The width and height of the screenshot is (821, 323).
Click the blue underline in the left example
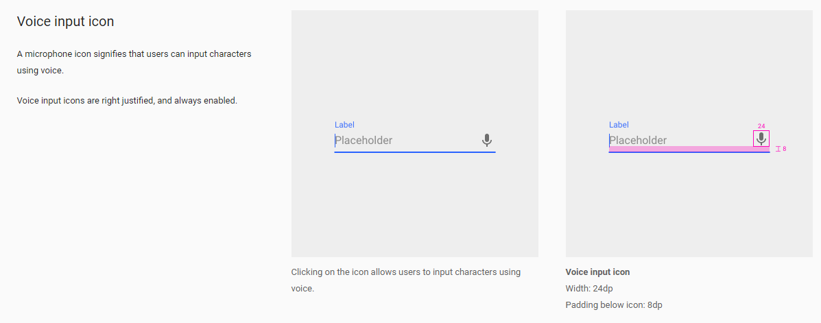point(414,152)
